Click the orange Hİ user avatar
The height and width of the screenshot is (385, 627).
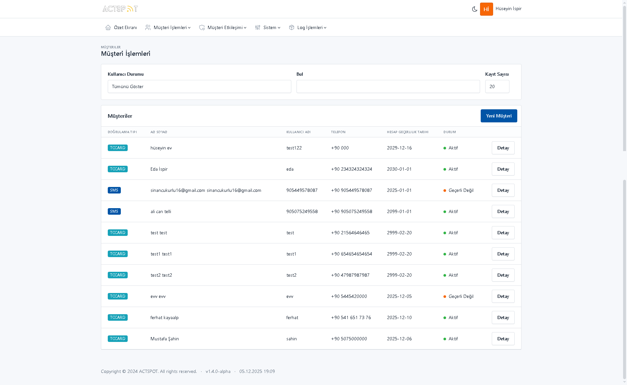coord(486,9)
